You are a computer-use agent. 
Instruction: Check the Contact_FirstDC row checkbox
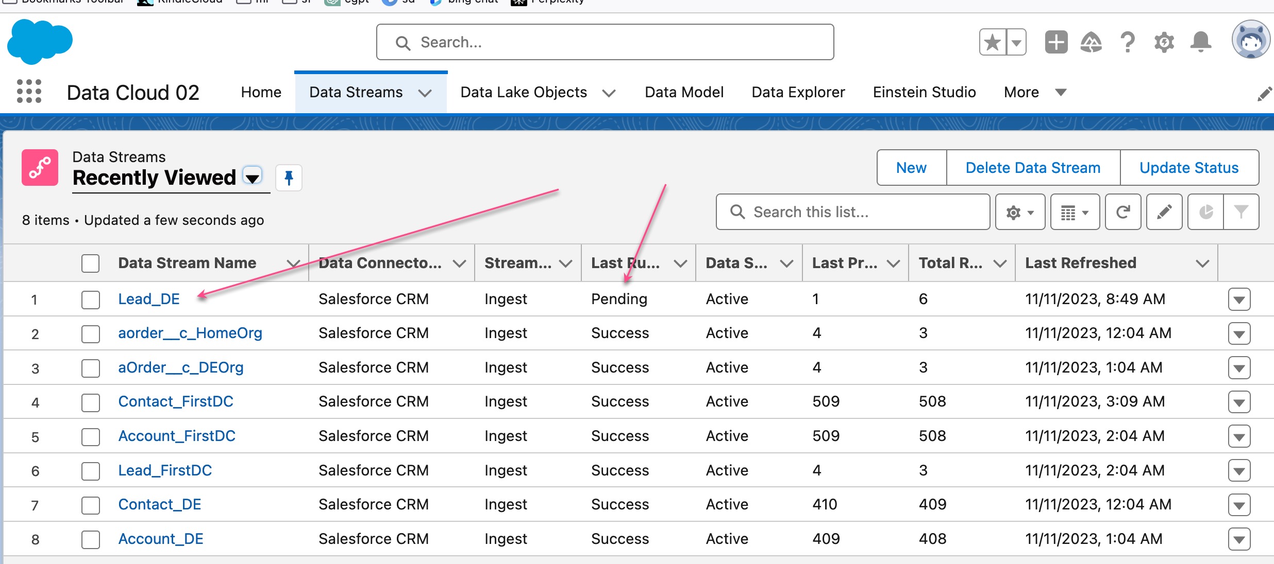[90, 402]
